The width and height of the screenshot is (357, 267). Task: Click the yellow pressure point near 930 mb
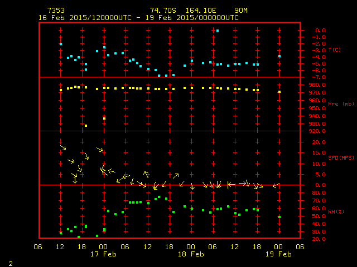[85, 126]
